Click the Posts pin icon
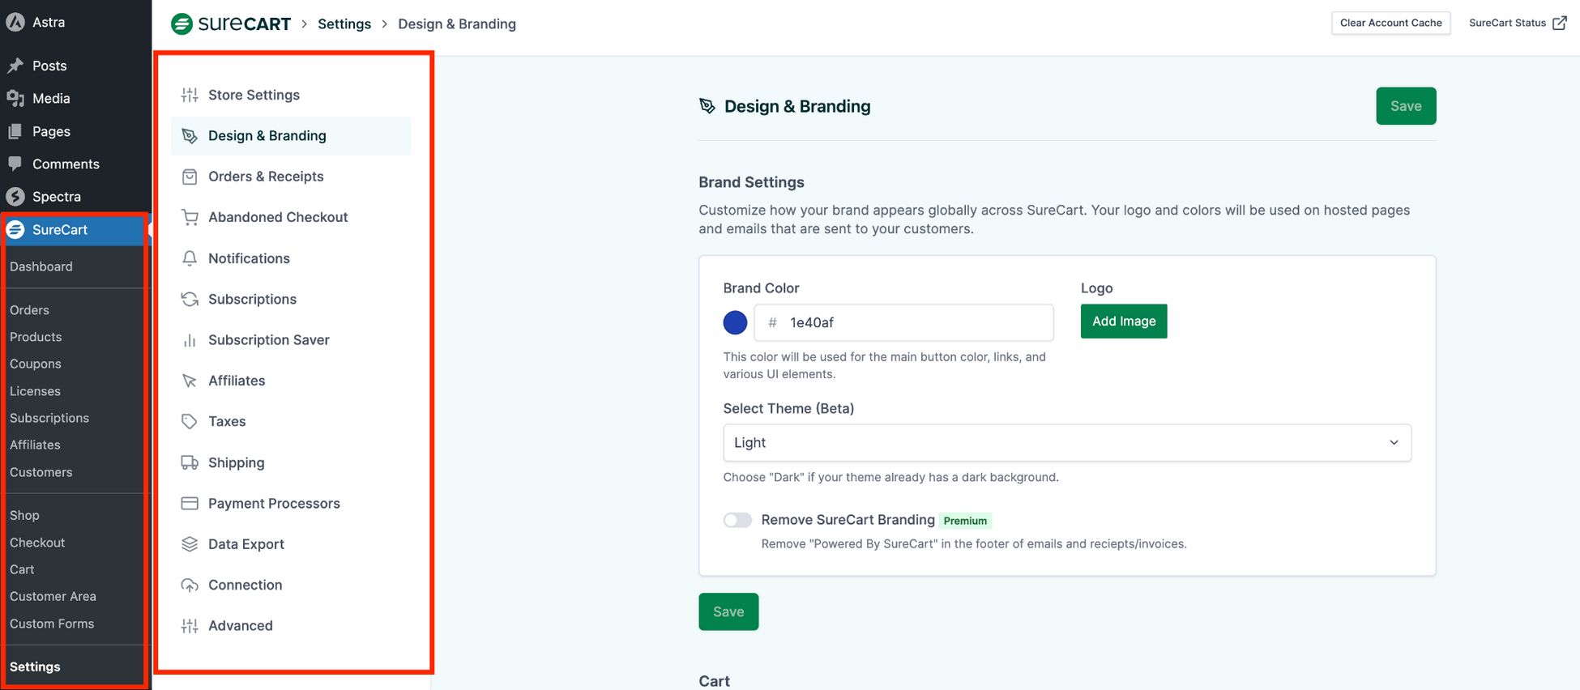The height and width of the screenshot is (690, 1580). (15, 66)
